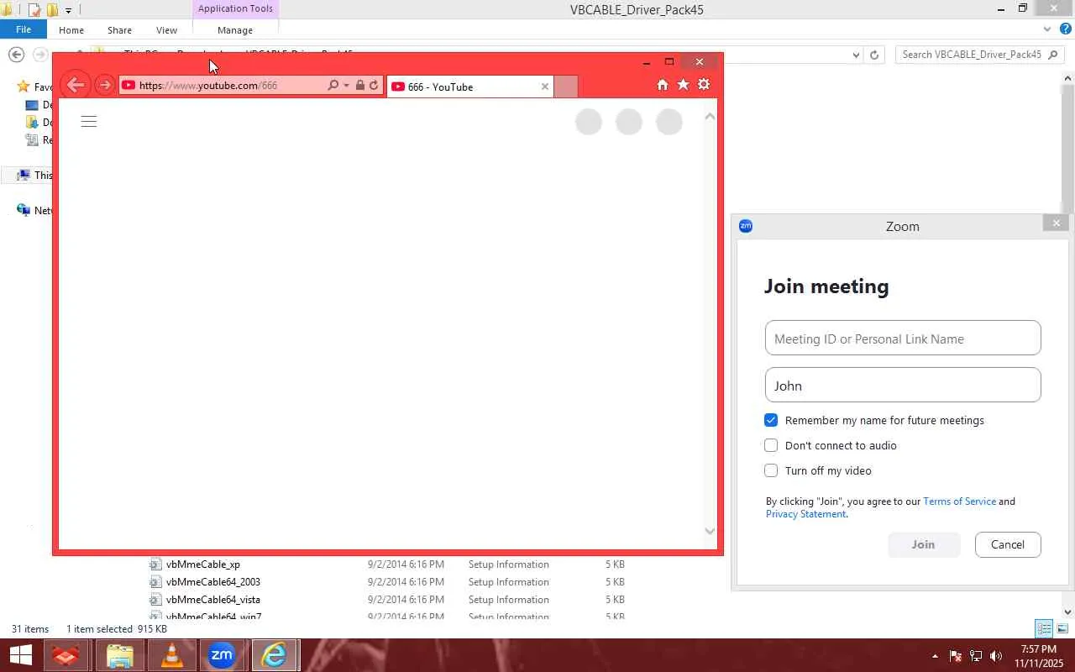Close the Zoom Join meeting dialog
Image resolution: width=1075 pixels, height=672 pixels.
[1056, 223]
